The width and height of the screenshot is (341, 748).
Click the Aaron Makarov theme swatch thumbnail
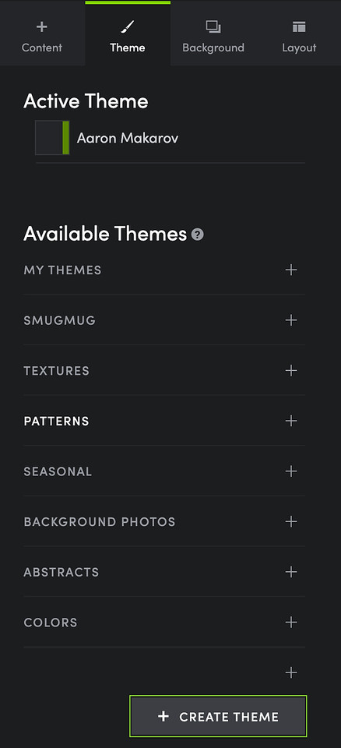[x=52, y=138]
